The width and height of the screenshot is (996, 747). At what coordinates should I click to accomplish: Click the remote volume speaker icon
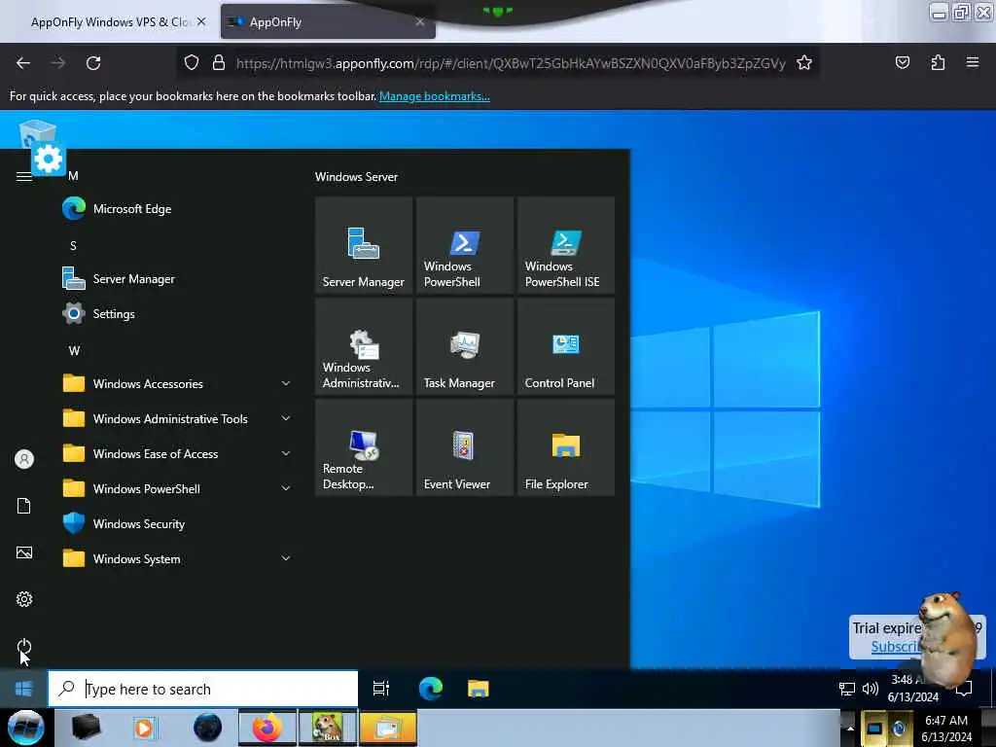pos(871,689)
